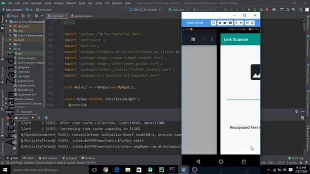
Task: Open the VCS menu
Action: (x=107, y=3)
